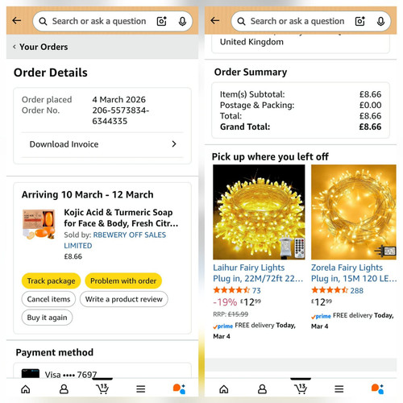The image size is (403, 403).
Task: Click Problem with order button
Action: 123,280
